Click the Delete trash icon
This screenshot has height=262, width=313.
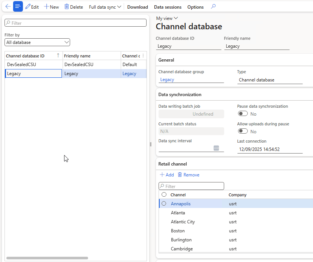pyautogui.click(x=73, y=7)
